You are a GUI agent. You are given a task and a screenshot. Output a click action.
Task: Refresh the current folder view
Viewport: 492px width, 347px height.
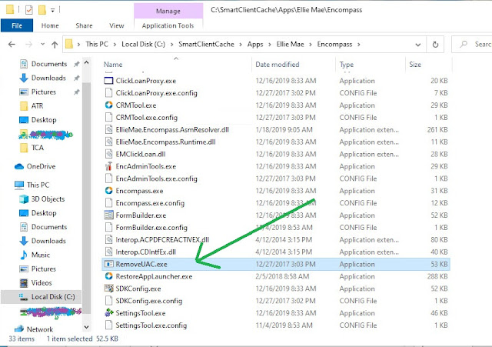pos(435,45)
